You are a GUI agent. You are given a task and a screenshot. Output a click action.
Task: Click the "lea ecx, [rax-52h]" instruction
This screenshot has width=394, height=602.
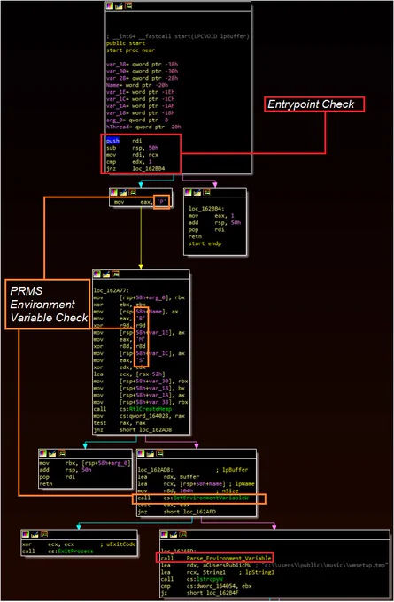point(129,374)
